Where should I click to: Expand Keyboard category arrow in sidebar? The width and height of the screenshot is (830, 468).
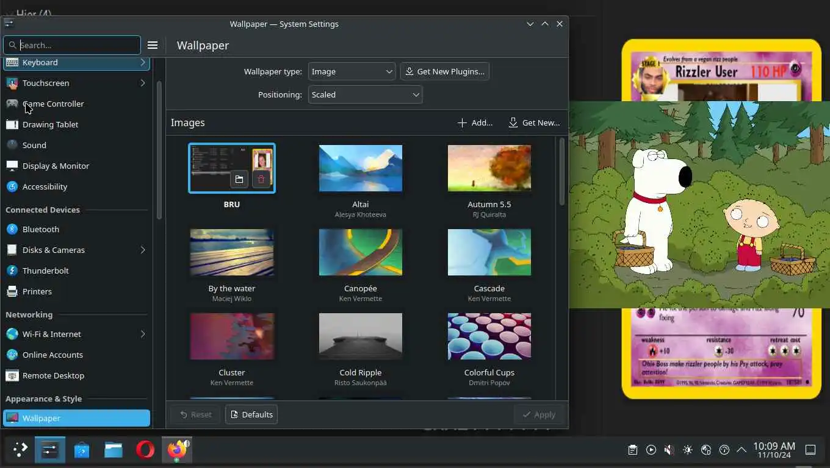(143, 62)
